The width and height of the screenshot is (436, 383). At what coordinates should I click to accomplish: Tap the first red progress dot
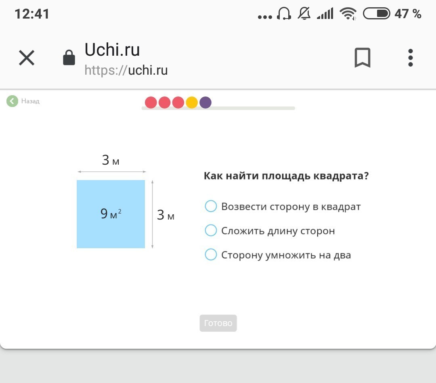(151, 102)
